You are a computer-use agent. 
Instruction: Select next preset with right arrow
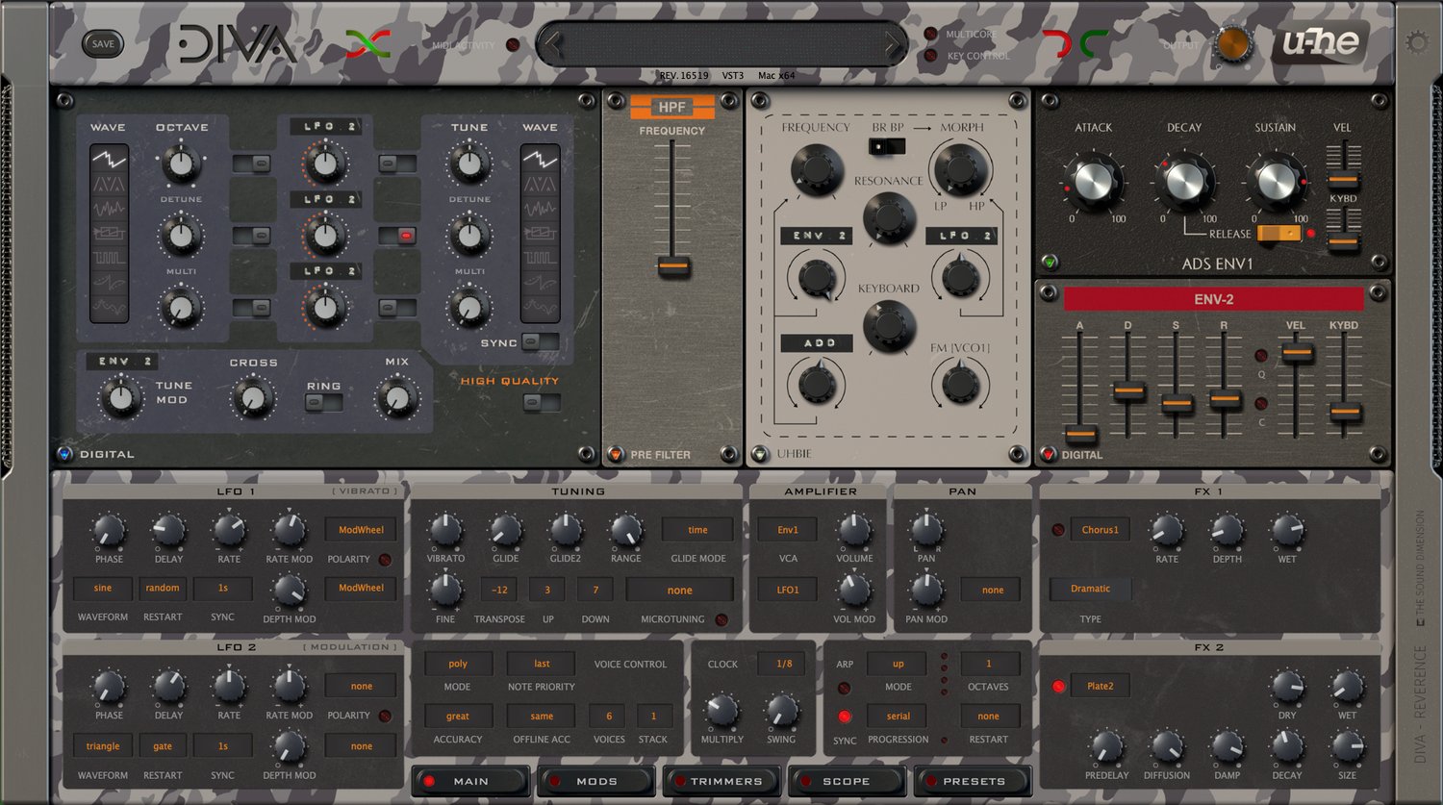(891, 44)
